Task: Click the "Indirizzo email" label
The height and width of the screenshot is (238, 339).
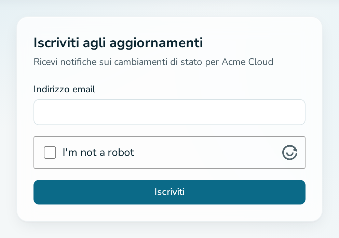Action: (64, 89)
